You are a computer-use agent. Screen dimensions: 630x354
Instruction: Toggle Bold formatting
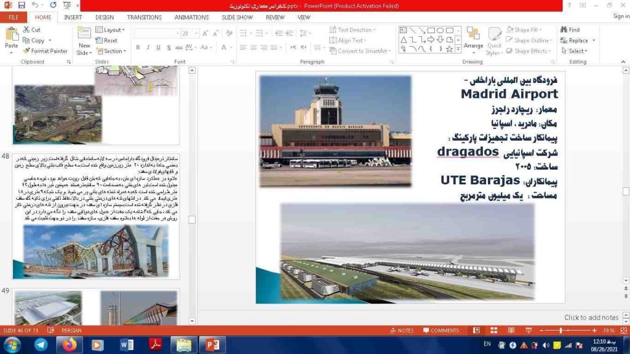tap(138, 47)
